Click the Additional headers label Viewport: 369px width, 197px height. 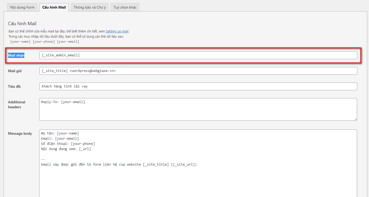17,104
